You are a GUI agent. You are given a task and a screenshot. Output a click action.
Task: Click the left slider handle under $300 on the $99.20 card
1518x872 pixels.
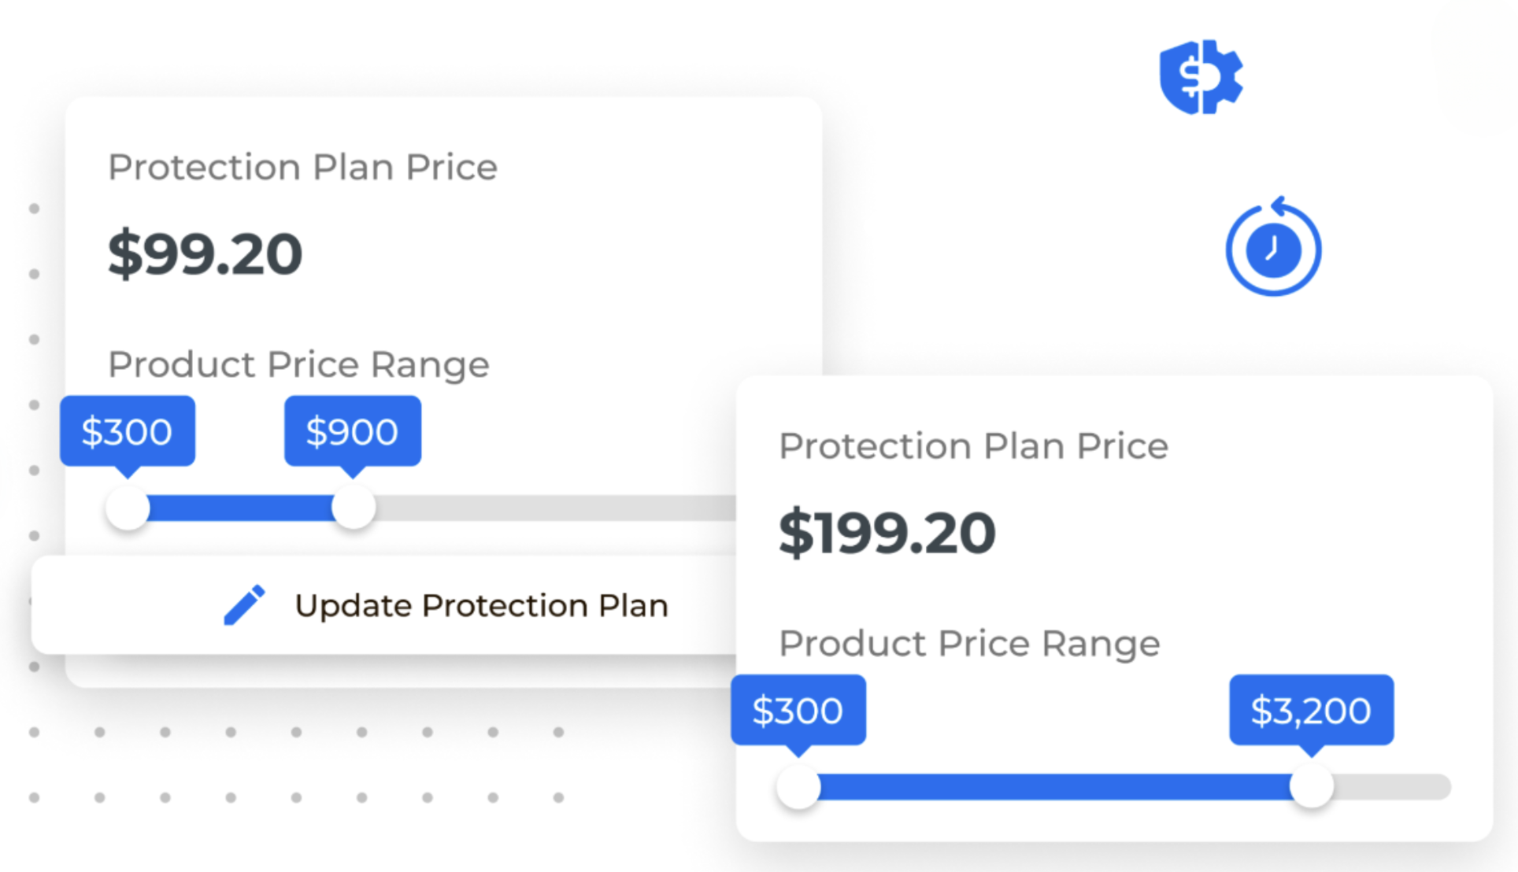128,508
